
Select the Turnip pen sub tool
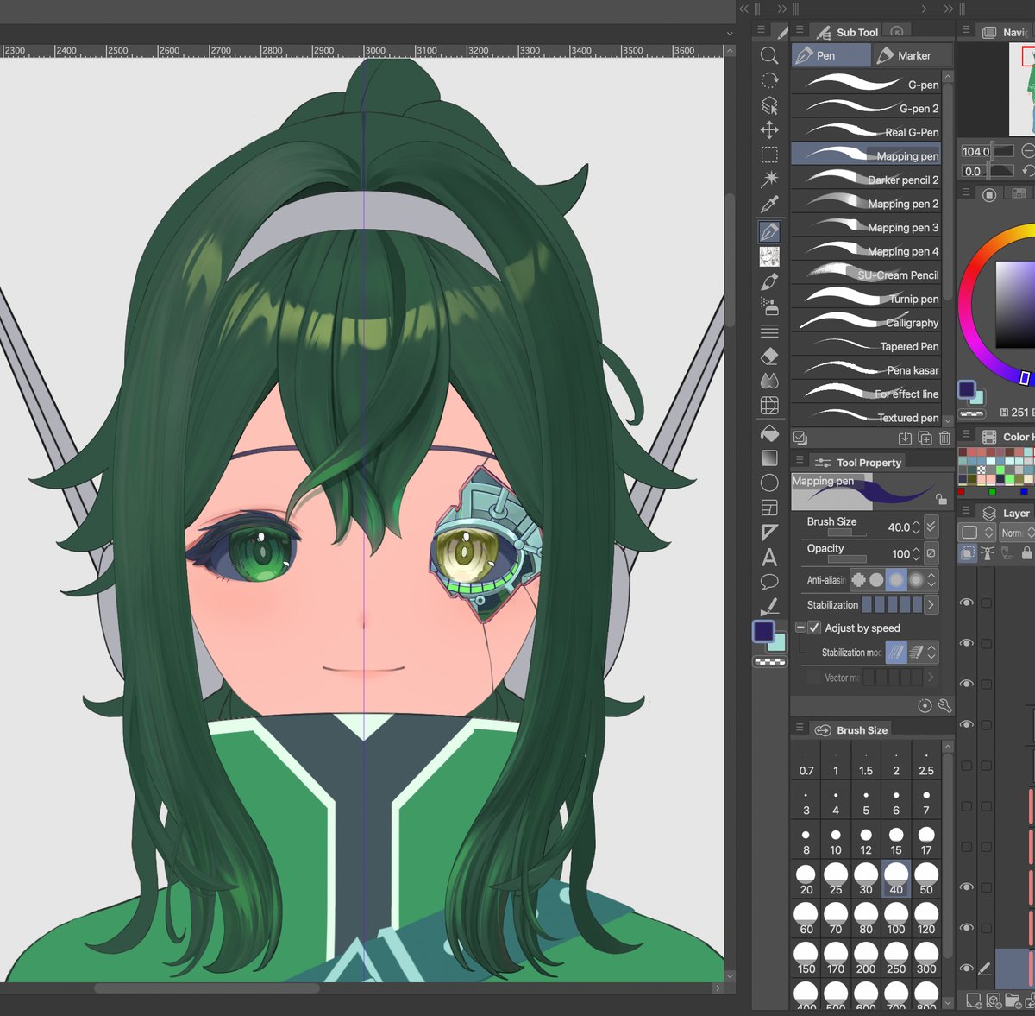pos(866,298)
